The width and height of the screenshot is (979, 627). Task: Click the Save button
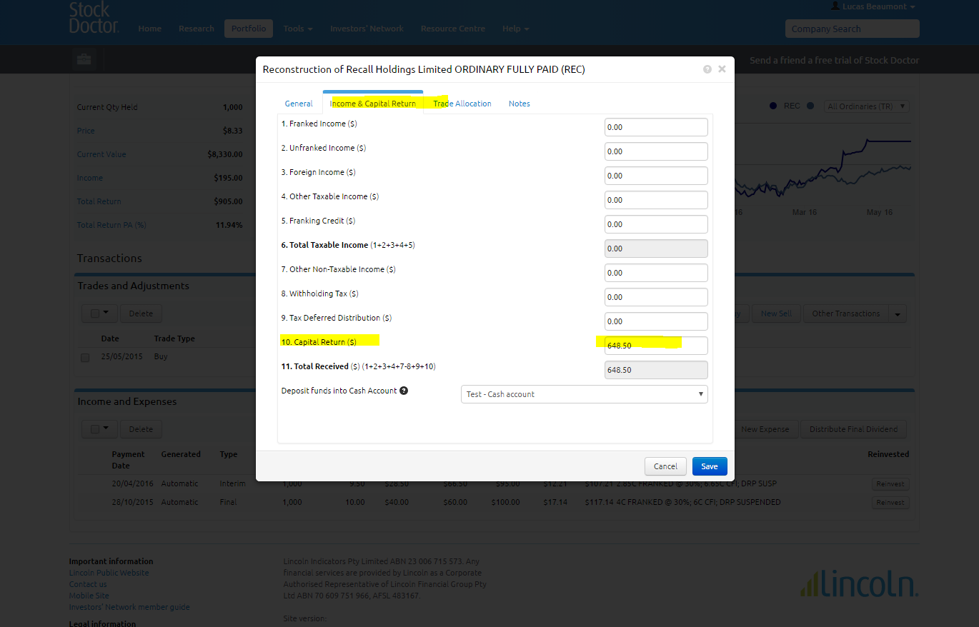[x=710, y=466]
